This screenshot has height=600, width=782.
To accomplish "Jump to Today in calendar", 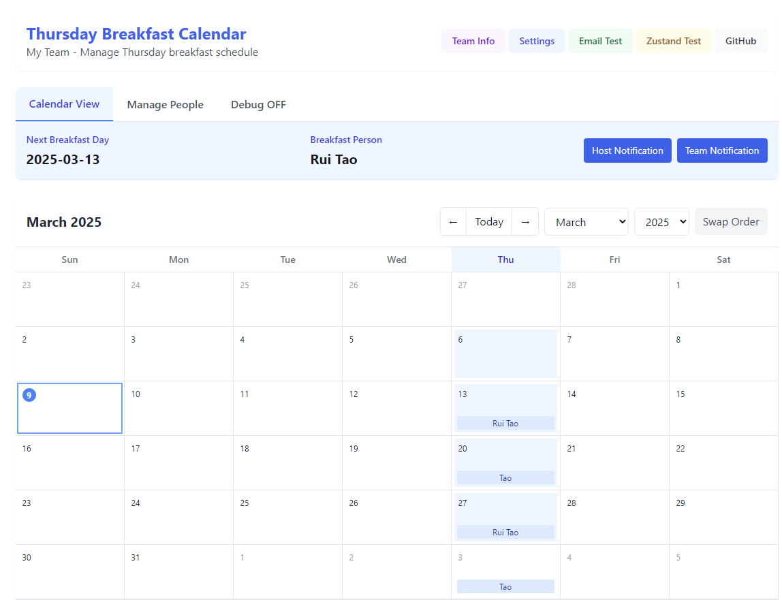I will click(x=489, y=222).
